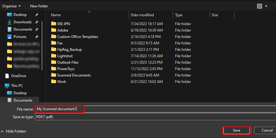The image size is (276, 138).
Task: Select the Work folder icon
Action: point(53,81)
